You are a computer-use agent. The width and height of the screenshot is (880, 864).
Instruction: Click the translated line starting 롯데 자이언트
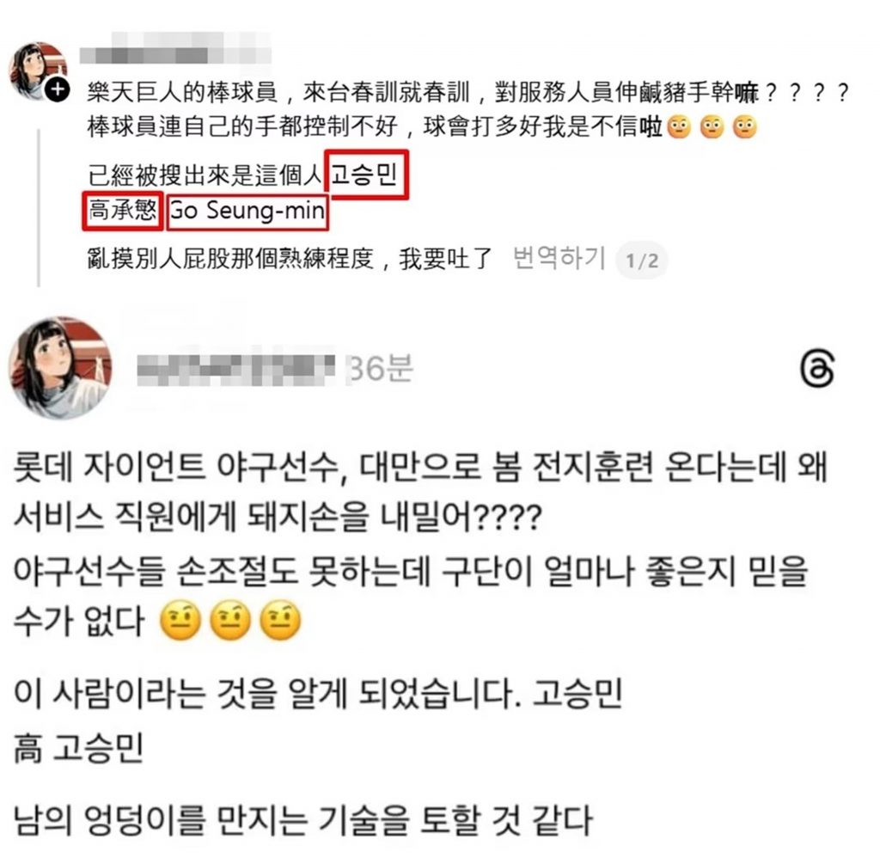(x=421, y=465)
